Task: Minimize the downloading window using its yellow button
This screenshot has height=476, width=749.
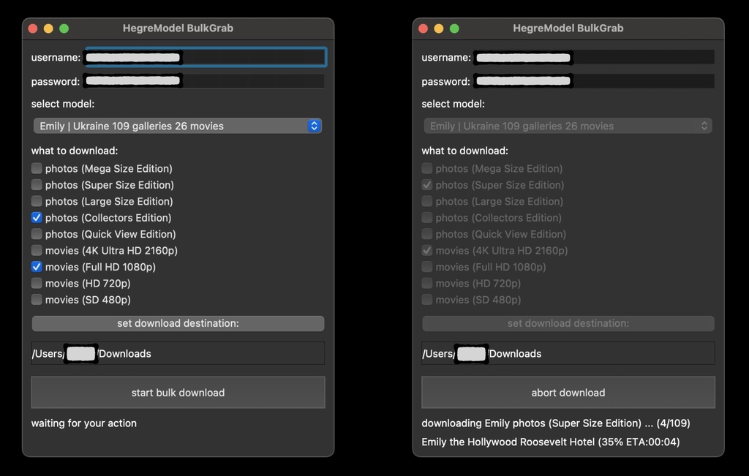Action: (x=439, y=29)
